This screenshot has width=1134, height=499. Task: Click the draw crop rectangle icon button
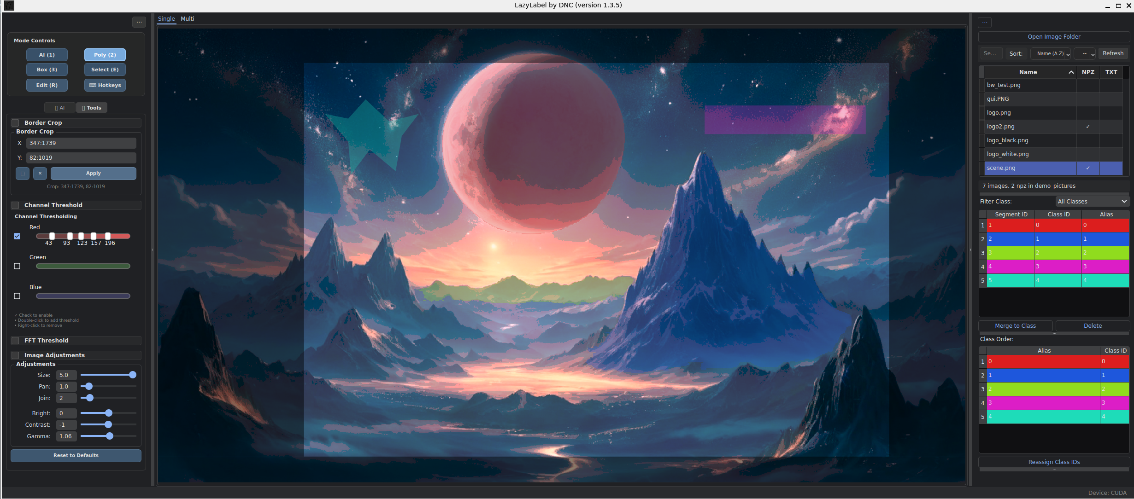tap(23, 174)
